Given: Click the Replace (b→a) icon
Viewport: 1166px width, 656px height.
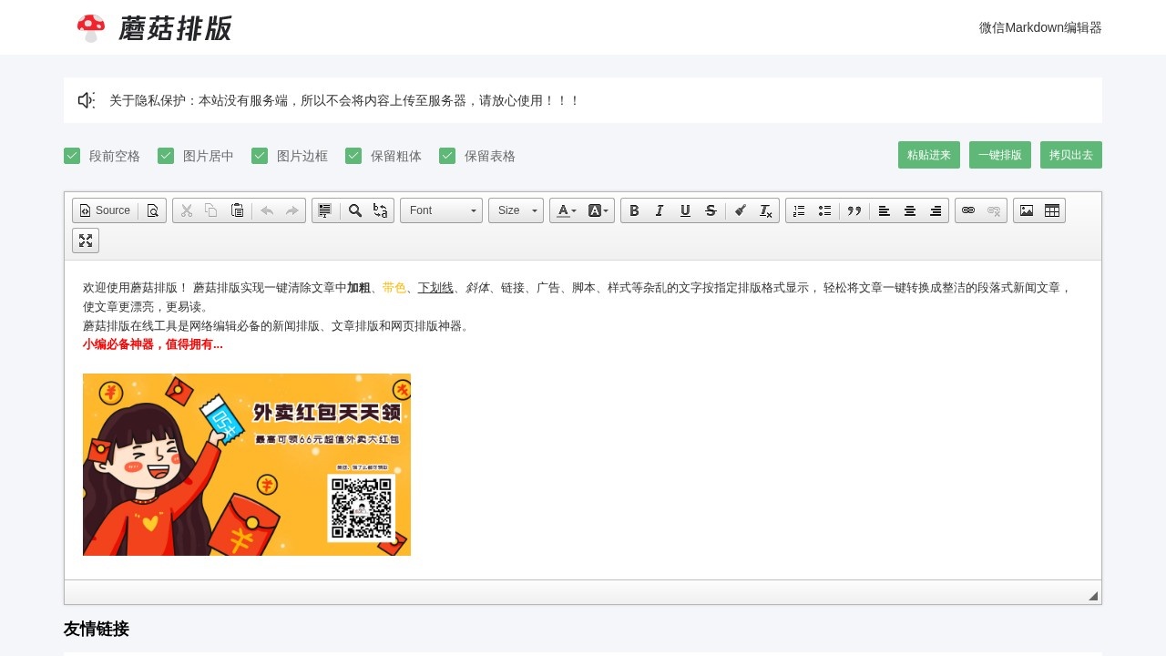Looking at the screenshot, I should tap(380, 210).
